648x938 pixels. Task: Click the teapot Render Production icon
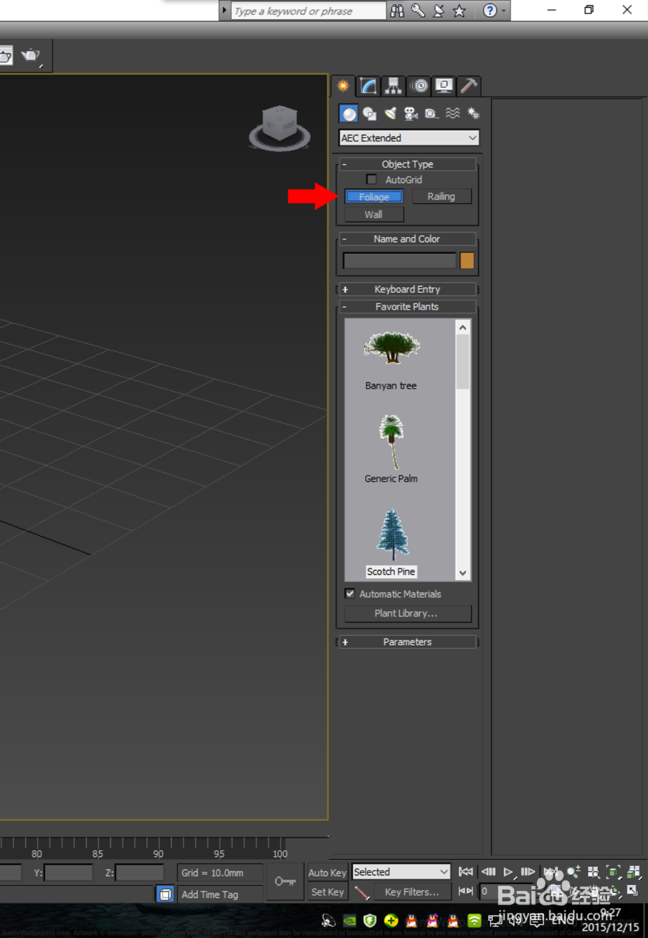(x=30, y=56)
